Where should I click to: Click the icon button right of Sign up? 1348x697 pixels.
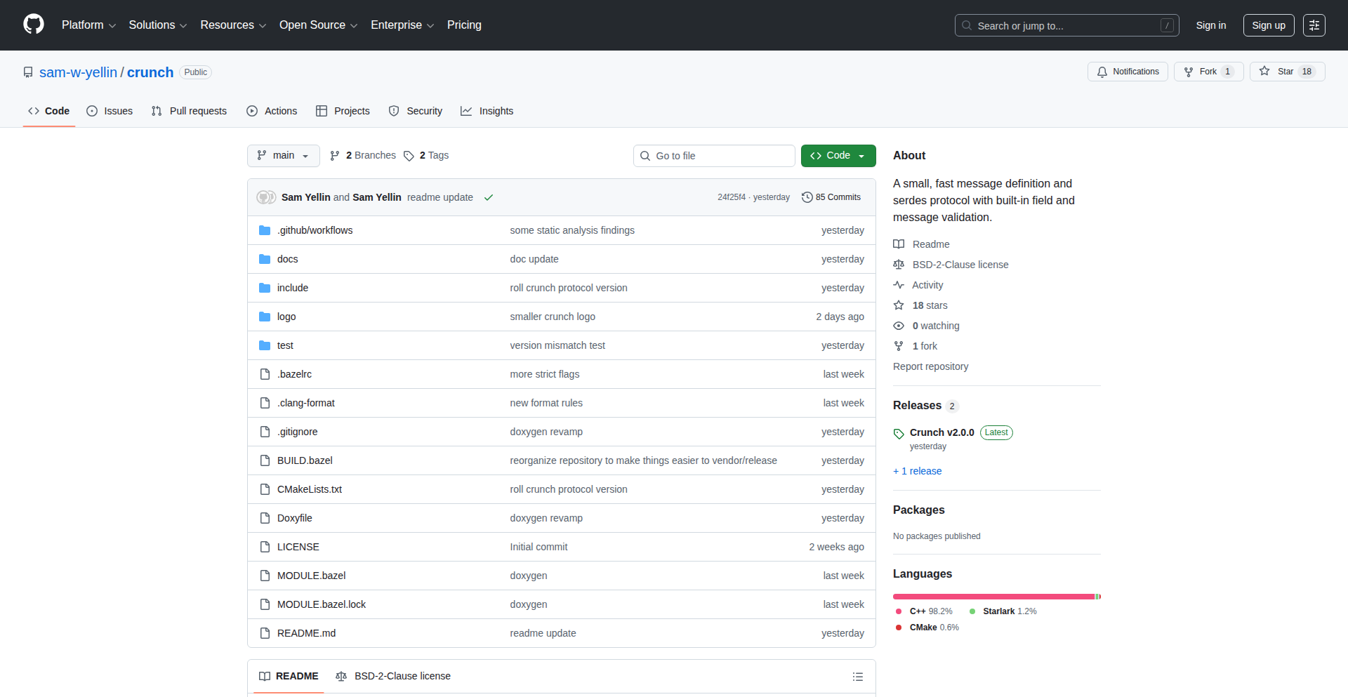[x=1314, y=25]
